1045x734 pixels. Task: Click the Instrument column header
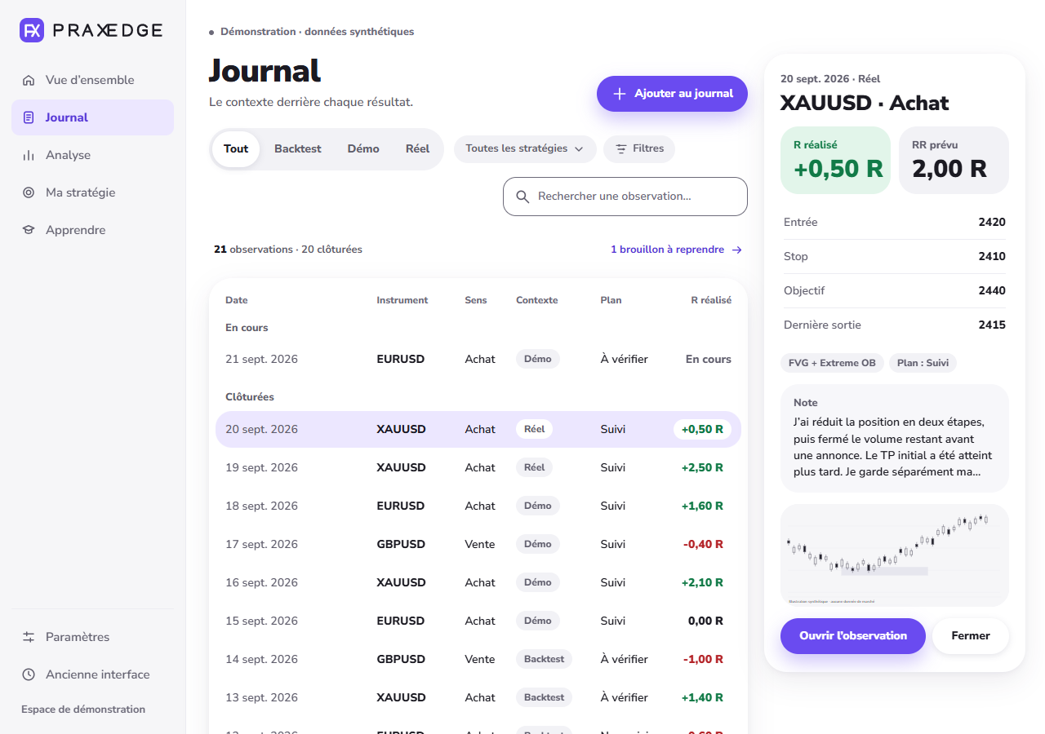click(x=402, y=300)
